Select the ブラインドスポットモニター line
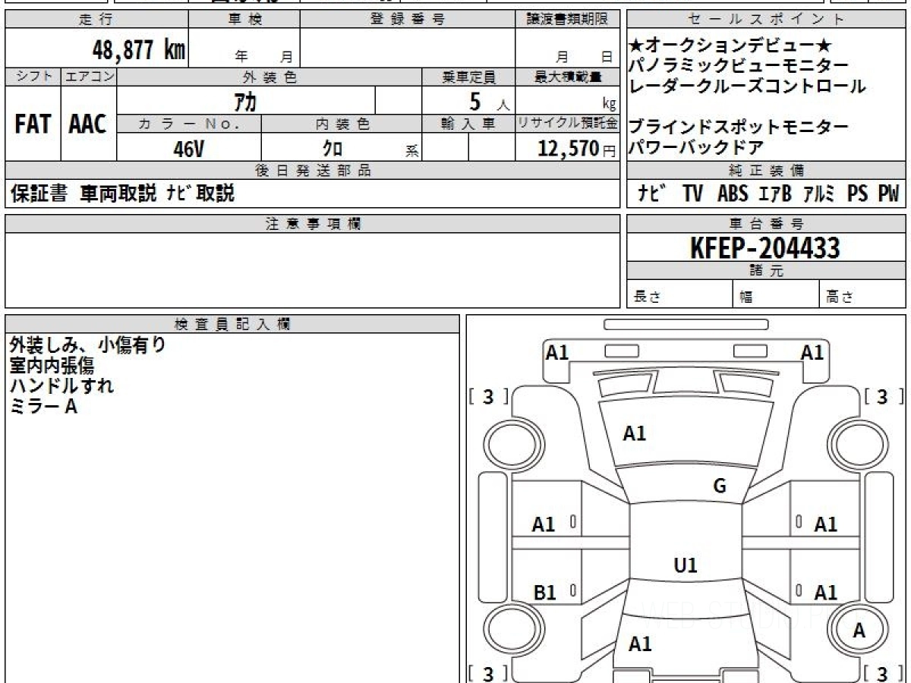 click(x=739, y=127)
